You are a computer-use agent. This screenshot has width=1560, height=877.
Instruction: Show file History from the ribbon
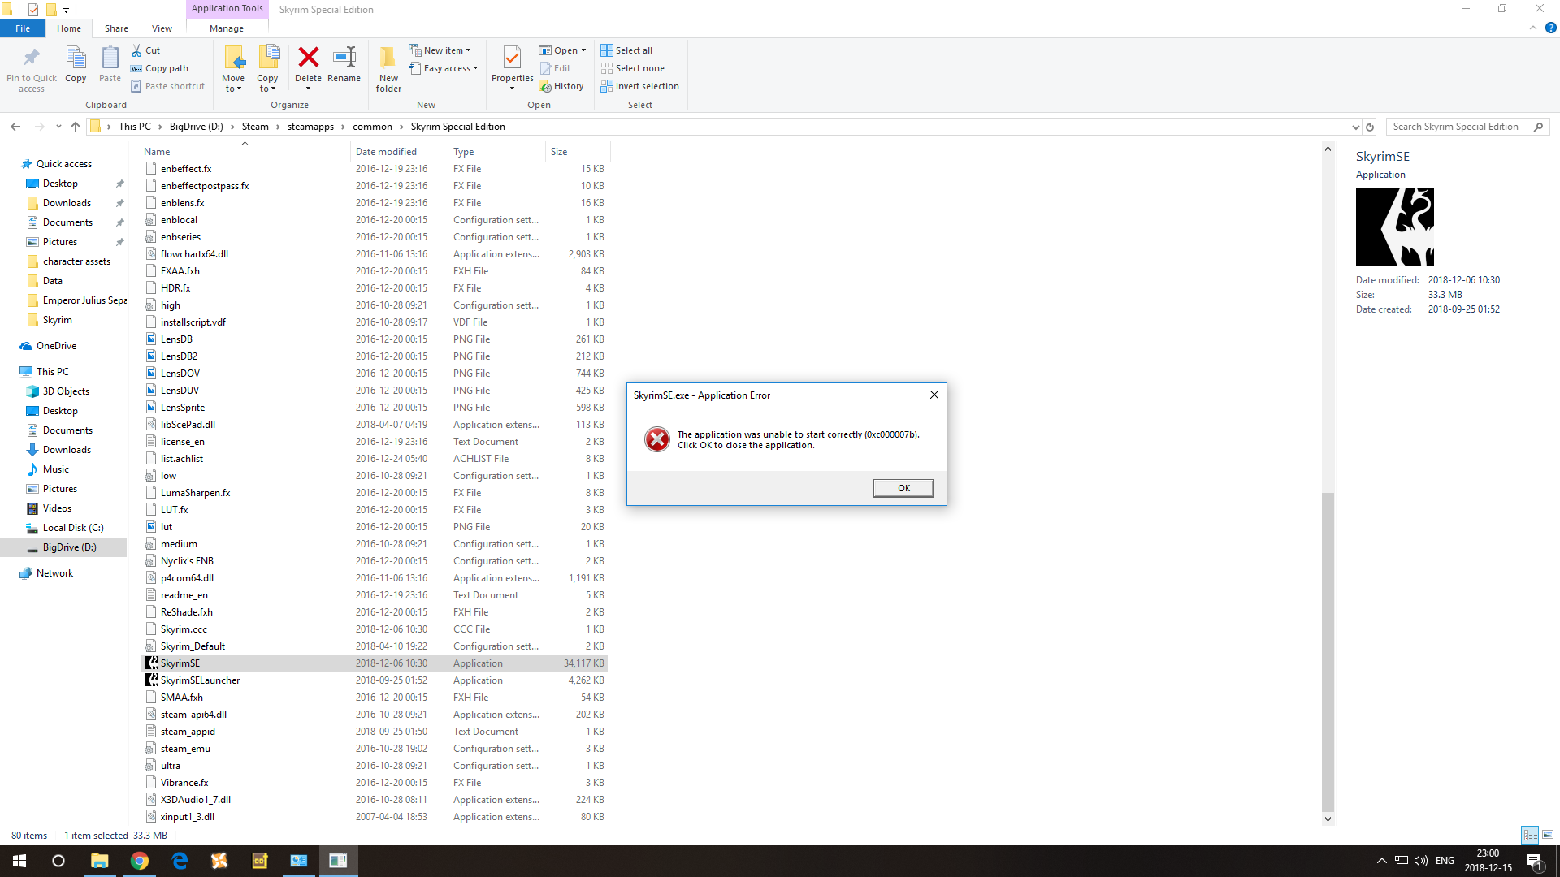[x=561, y=86]
